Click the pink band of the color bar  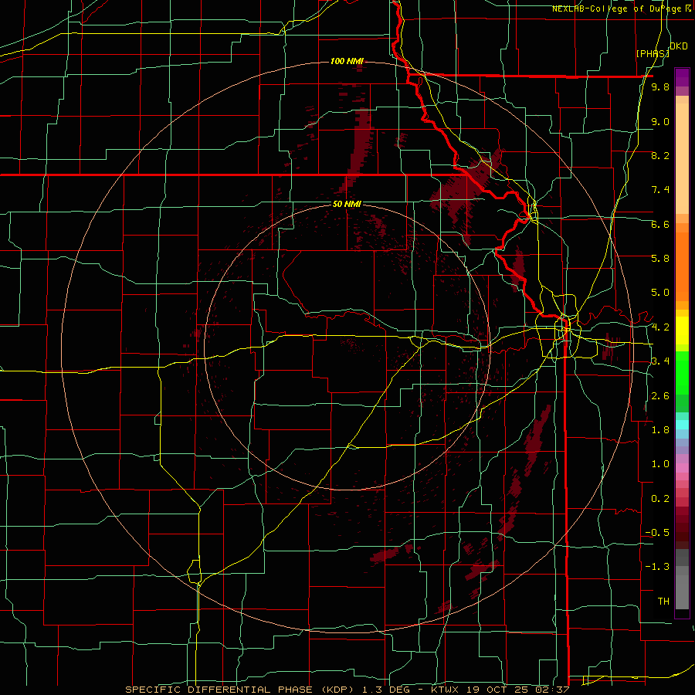682,468
